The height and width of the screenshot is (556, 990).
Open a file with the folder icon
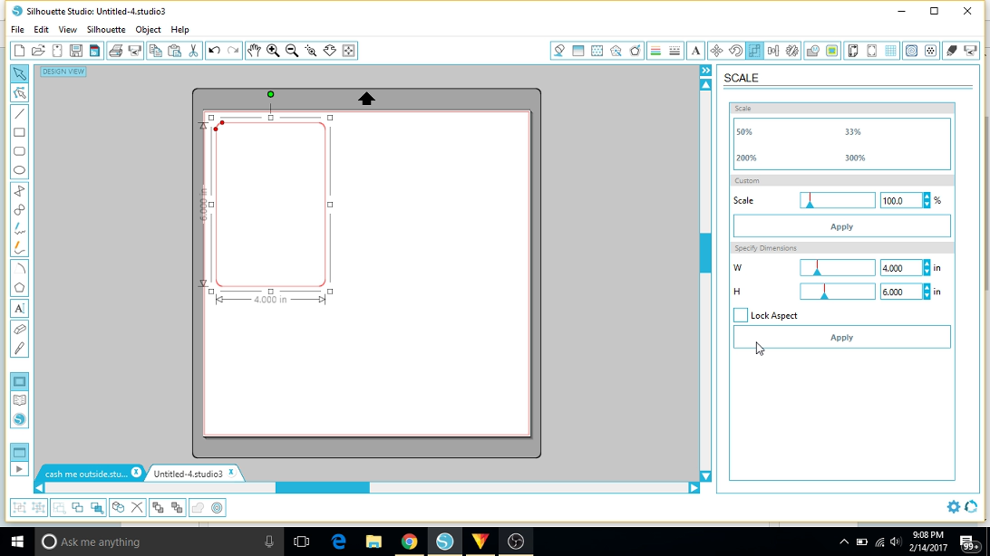38,51
